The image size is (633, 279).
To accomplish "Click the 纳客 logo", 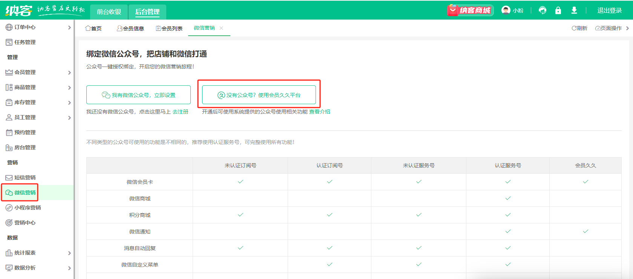I will click(x=19, y=10).
